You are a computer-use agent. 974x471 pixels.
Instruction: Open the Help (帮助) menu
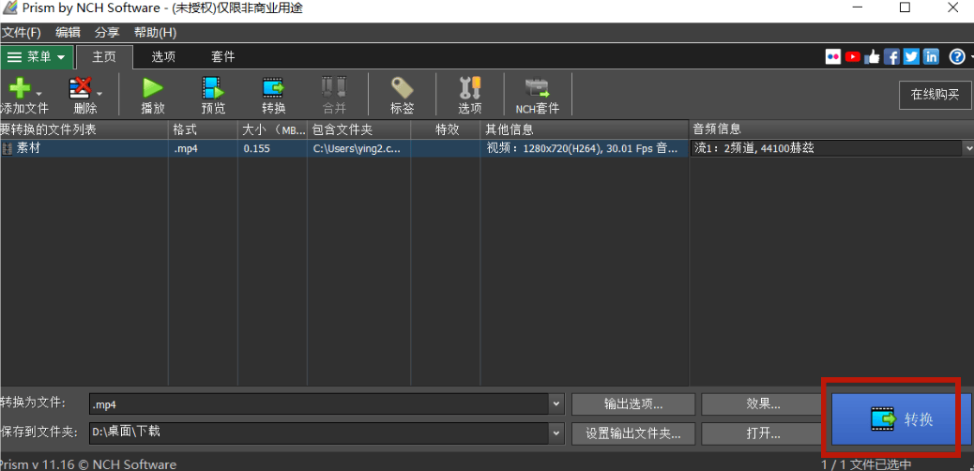point(155,32)
